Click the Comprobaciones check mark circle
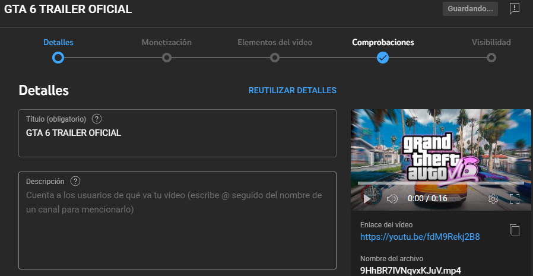 click(383, 58)
